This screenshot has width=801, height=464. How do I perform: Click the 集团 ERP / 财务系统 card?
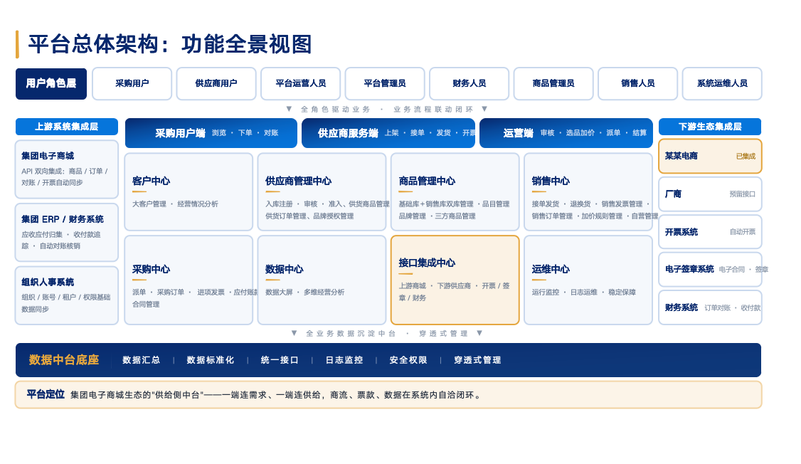pyautogui.click(x=66, y=233)
